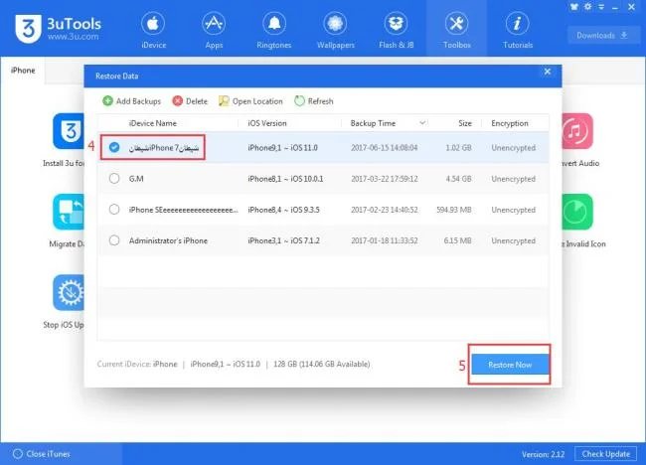The width and height of the screenshot is (646, 465).
Task: Click the Size column header
Action: point(465,123)
